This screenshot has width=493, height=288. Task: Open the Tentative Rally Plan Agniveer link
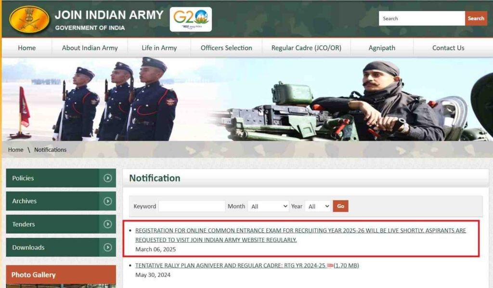click(230, 266)
